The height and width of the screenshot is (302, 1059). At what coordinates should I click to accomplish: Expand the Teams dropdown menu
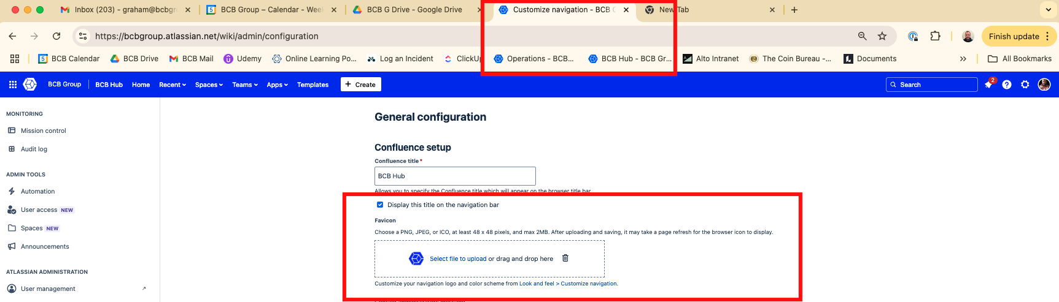pyautogui.click(x=245, y=85)
